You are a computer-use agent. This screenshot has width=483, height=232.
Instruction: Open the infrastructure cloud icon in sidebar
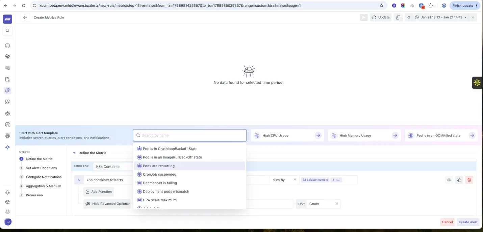click(7, 57)
